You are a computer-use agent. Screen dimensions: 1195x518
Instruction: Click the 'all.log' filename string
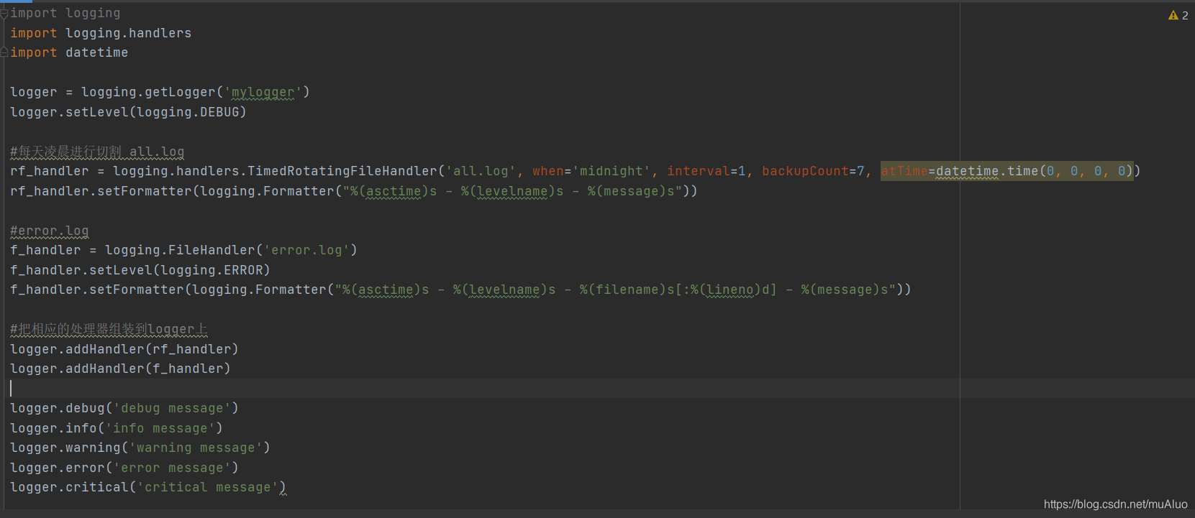point(481,171)
